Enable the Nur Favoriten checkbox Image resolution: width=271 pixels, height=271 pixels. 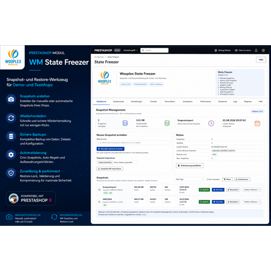(x=207, y=180)
